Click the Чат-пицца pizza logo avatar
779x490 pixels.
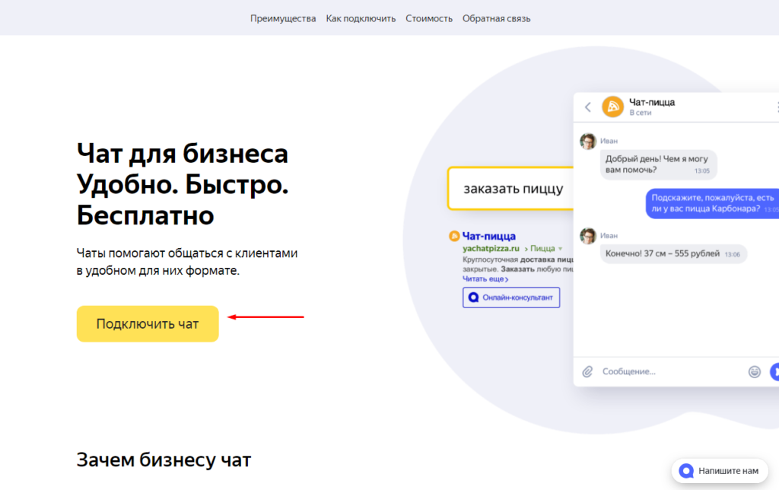click(x=614, y=107)
